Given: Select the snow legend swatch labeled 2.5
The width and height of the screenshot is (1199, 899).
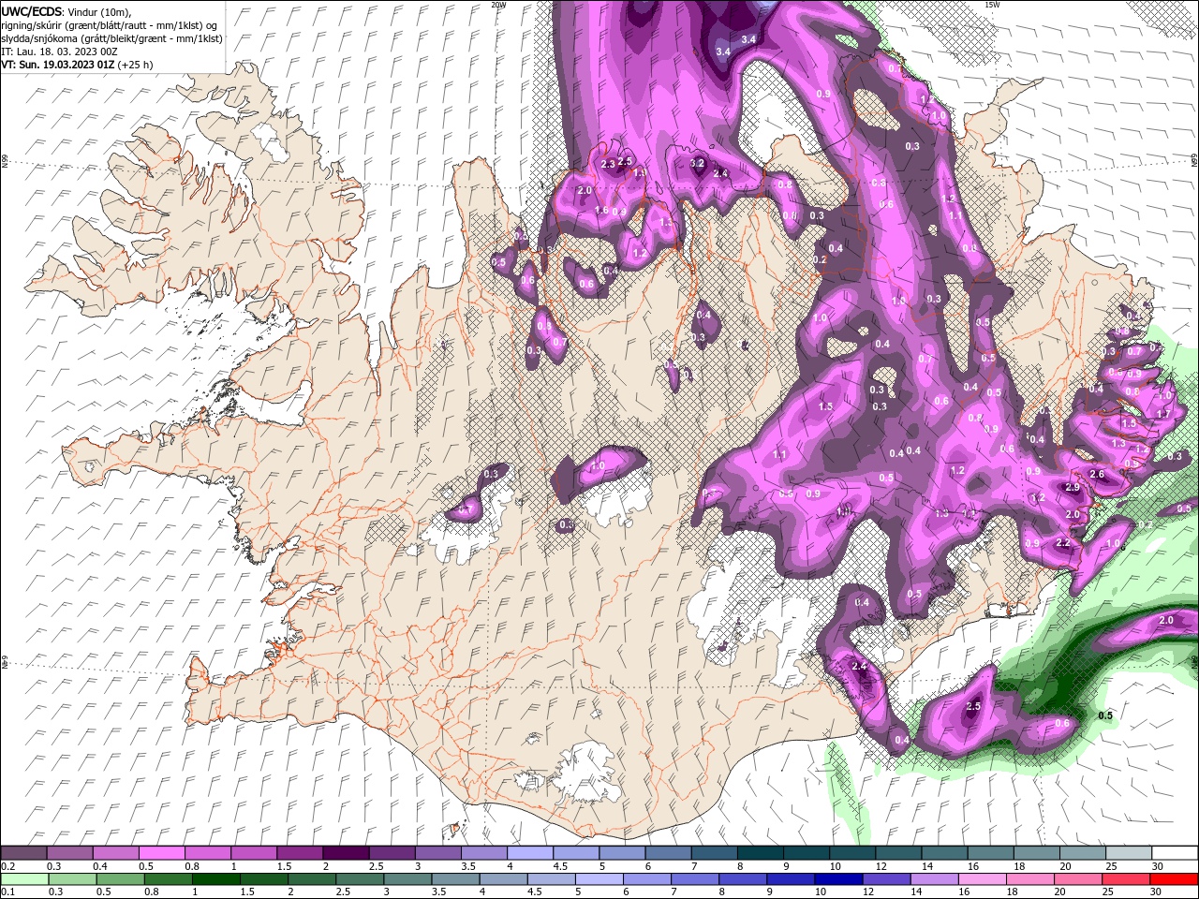Looking at the screenshot, I should pos(392,853).
